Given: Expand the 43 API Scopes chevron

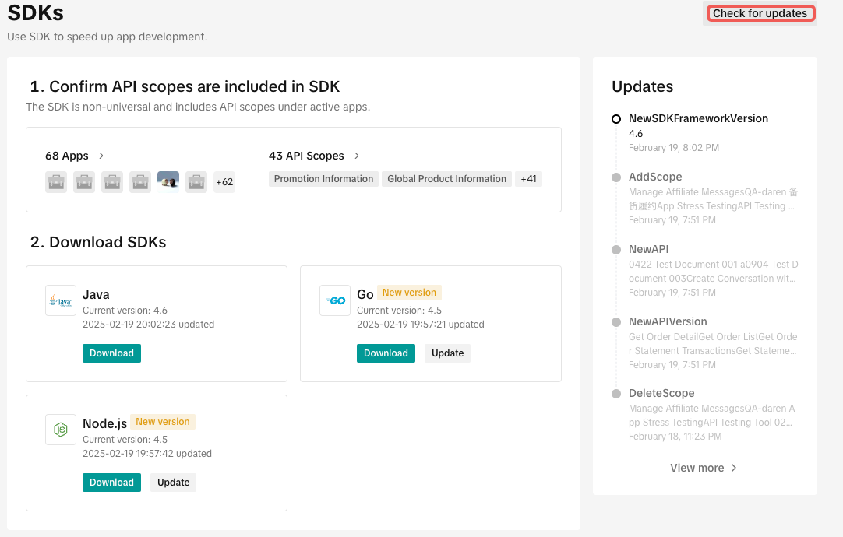Looking at the screenshot, I should [x=357, y=156].
